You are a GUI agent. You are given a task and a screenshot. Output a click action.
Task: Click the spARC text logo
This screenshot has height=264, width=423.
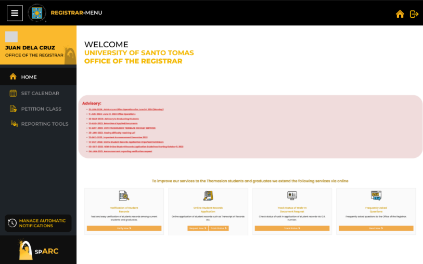pyautogui.click(x=46, y=251)
